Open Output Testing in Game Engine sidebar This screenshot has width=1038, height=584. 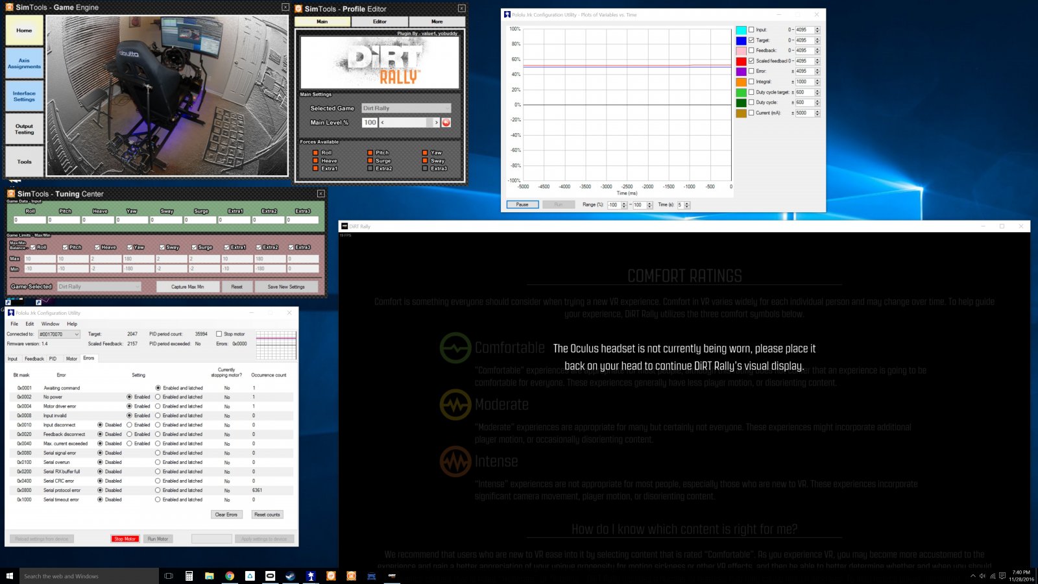[25, 129]
